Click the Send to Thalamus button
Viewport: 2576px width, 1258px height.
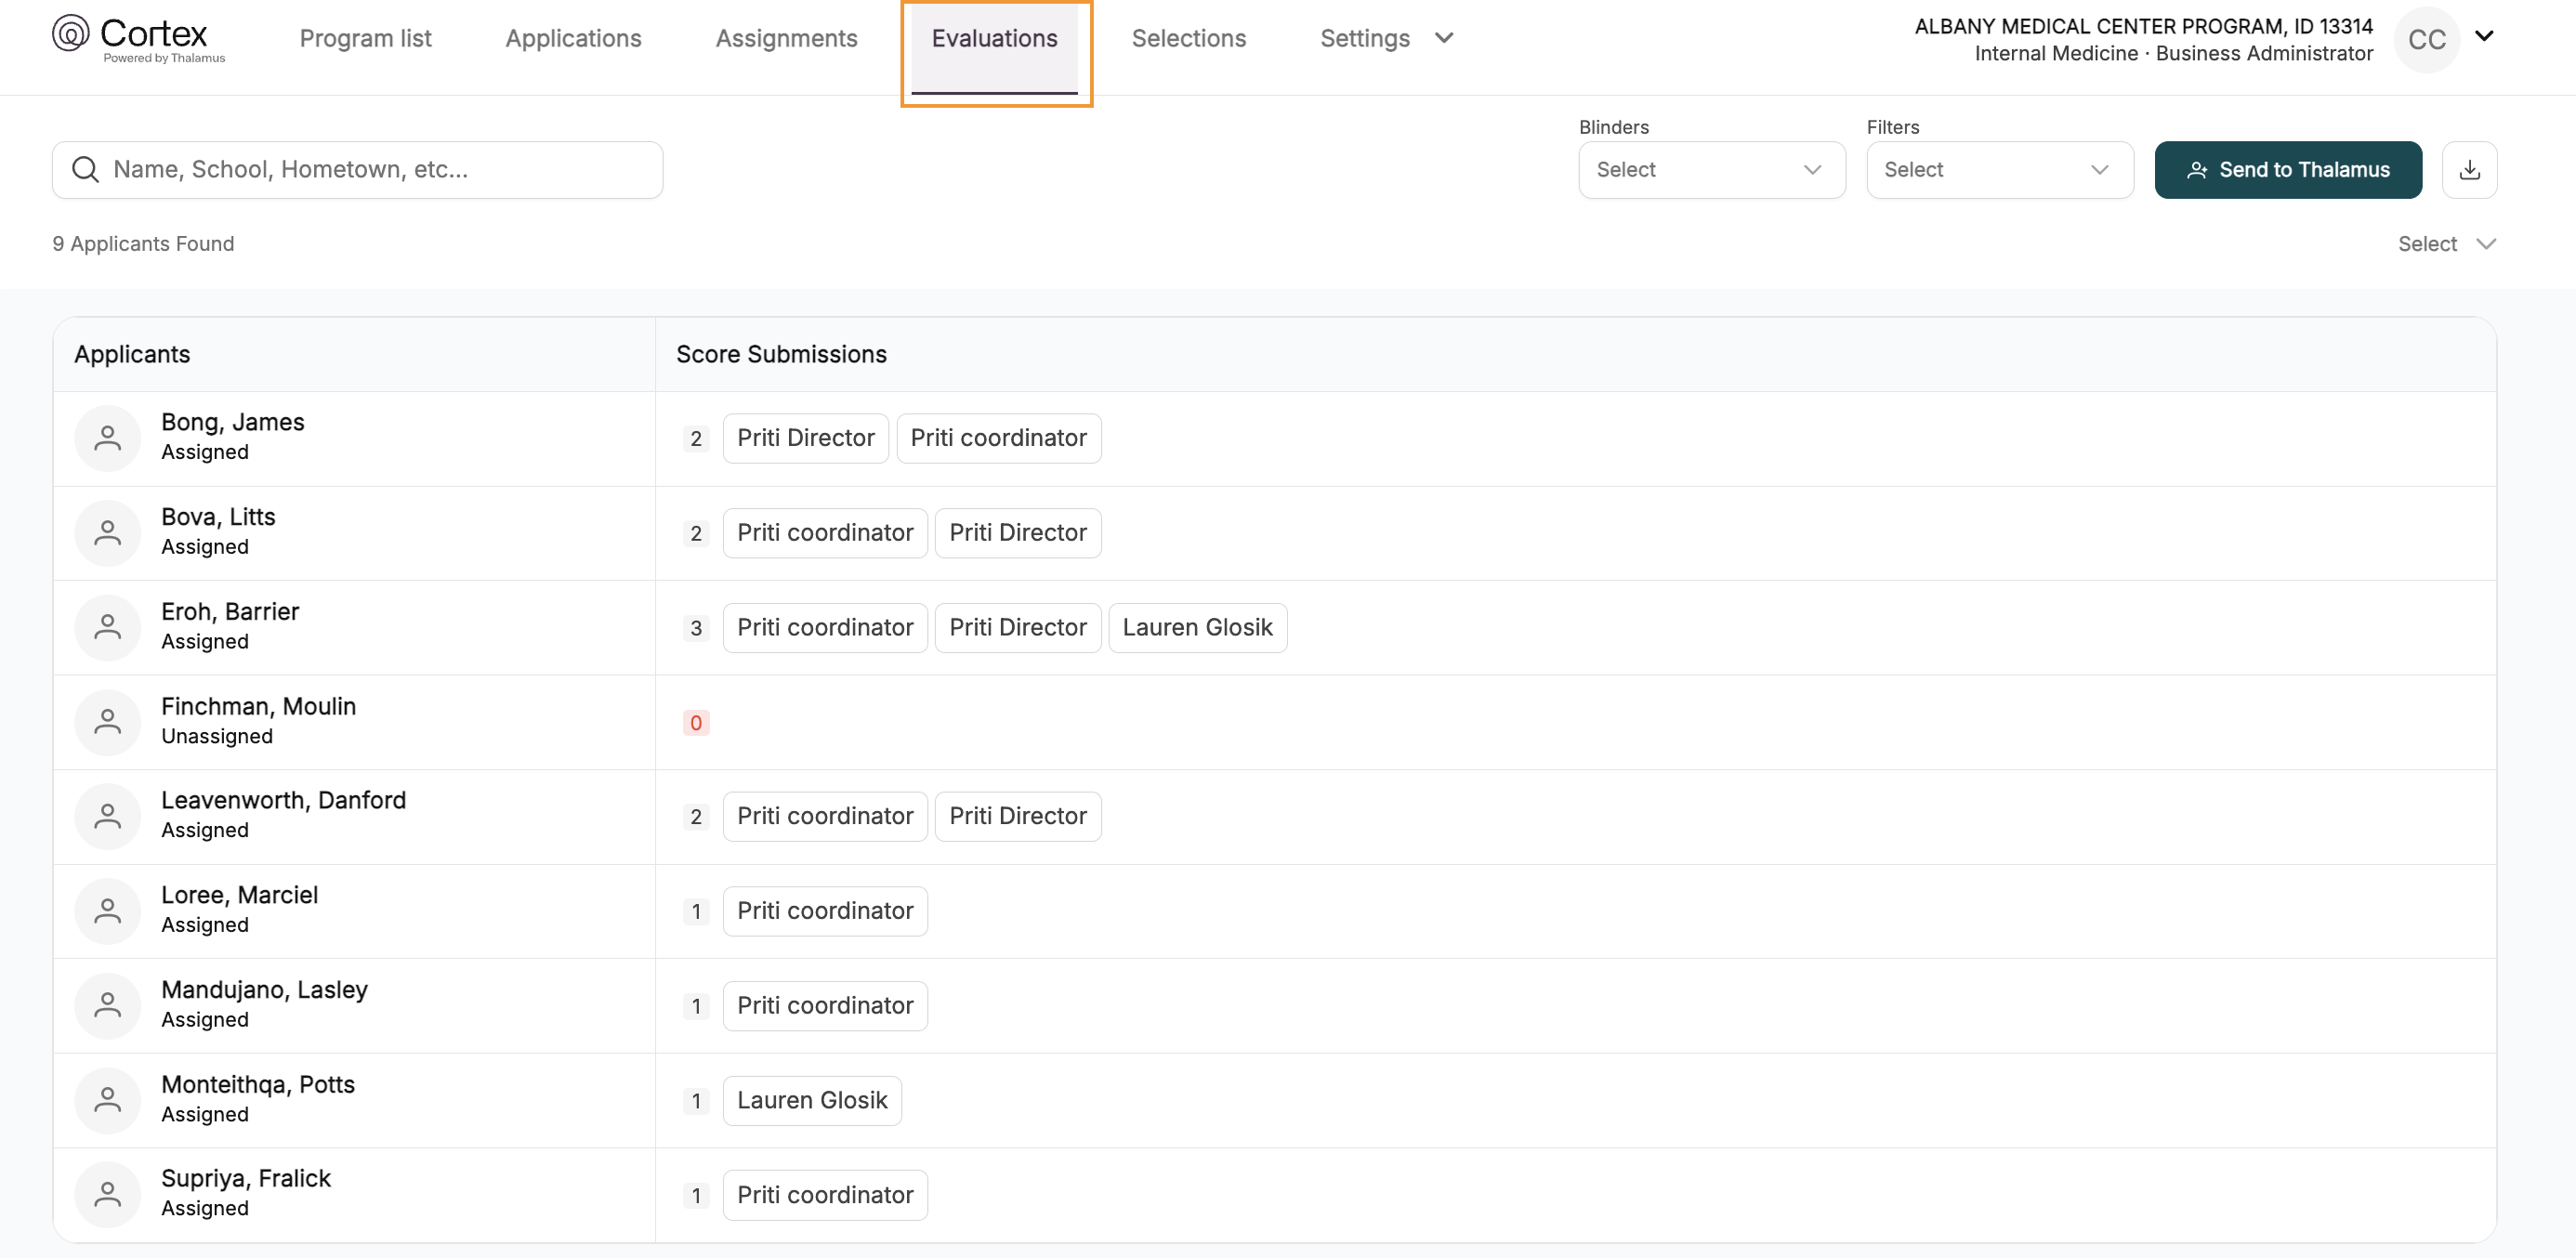[2287, 170]
